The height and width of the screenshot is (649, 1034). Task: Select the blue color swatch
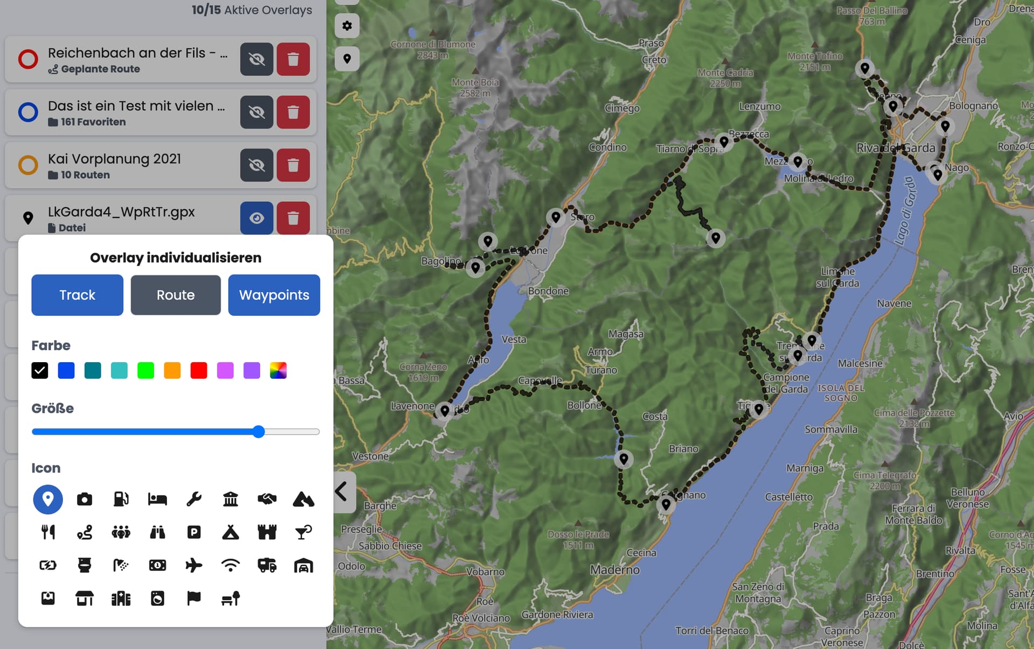click(x=66, y=370)
